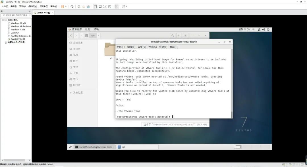307x167 pixels.
Task: Open the VMware 选项卡(T) menu
Action: [44, 7]
